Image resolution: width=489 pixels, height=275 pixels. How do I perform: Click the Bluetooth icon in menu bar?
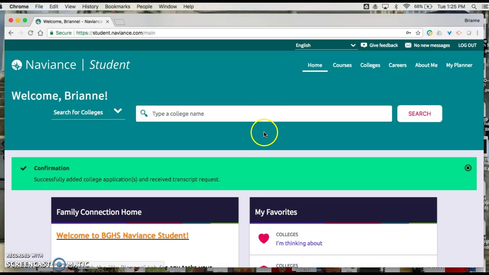point(396,6)
